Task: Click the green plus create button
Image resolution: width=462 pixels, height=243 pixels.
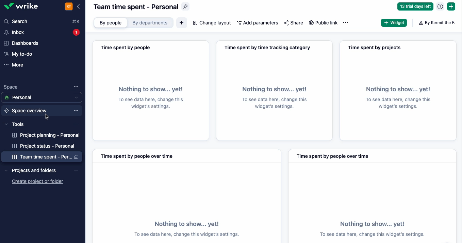Action: pyautogui.click(x=451, y=6)
